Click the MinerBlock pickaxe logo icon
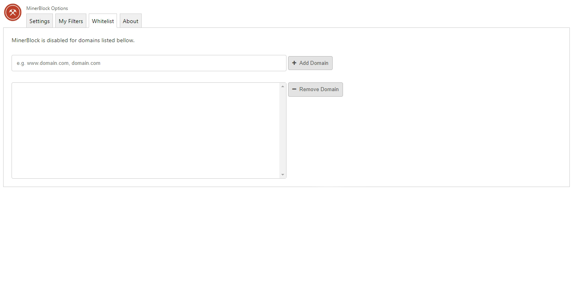 pos(13,12)
